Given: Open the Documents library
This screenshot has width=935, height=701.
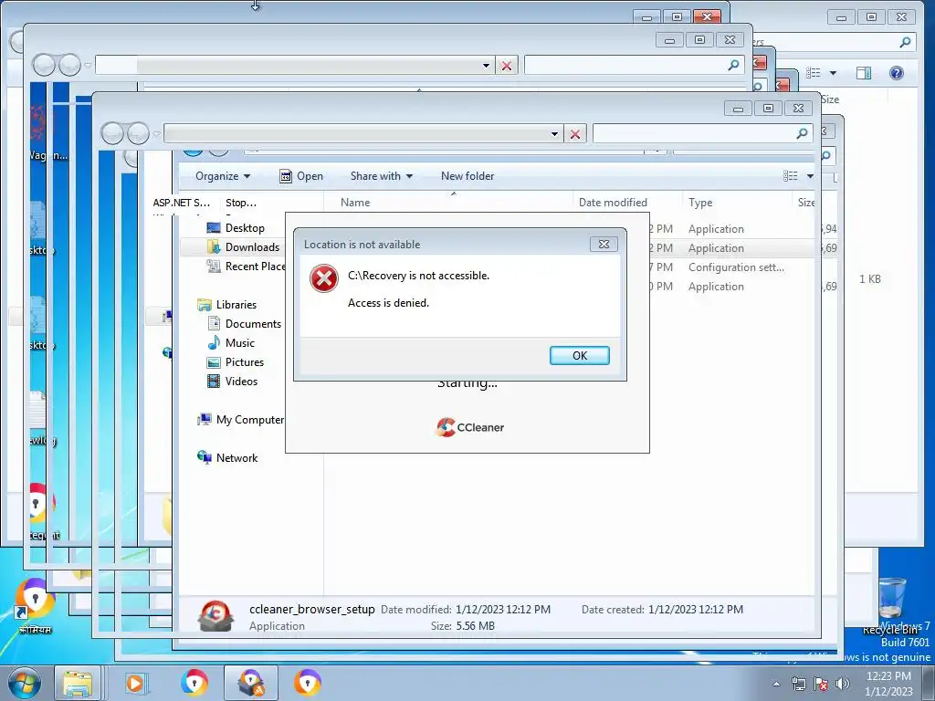Looking at the screenshot, I should [x=253, y=324].
